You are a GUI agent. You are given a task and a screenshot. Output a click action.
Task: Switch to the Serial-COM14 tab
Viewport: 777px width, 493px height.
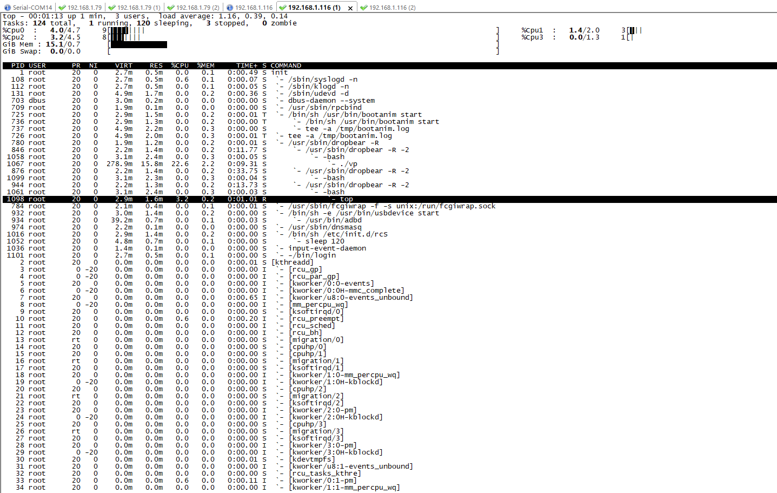(28, 8)
